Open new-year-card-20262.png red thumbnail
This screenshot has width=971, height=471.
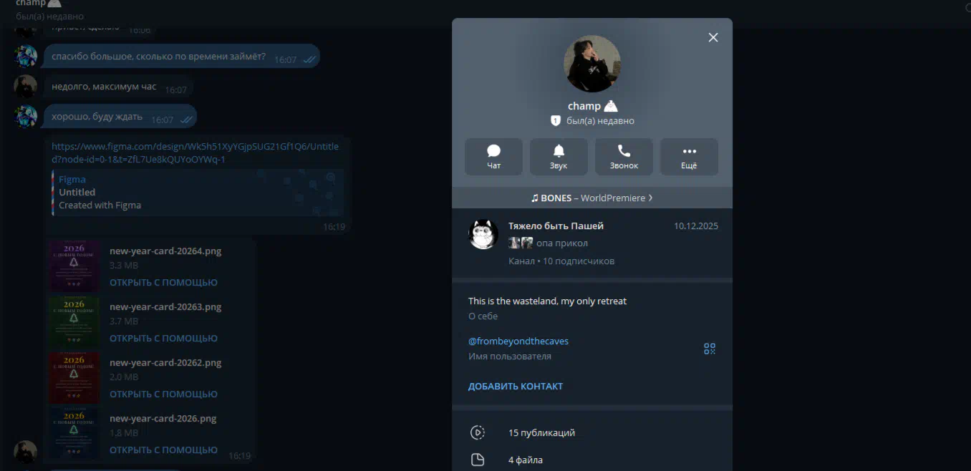point(74,377)
